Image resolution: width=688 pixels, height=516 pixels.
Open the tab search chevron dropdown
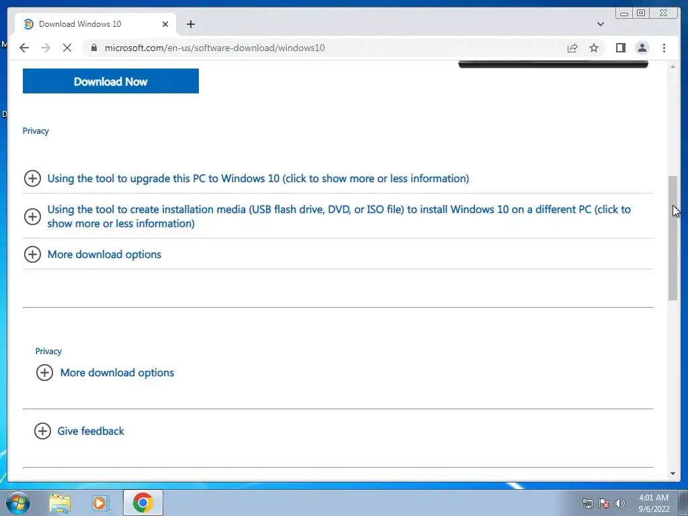[601, 24]
